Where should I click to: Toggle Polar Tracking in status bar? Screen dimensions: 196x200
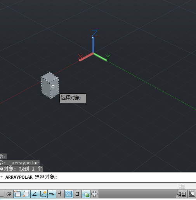[x=9, y=194]
